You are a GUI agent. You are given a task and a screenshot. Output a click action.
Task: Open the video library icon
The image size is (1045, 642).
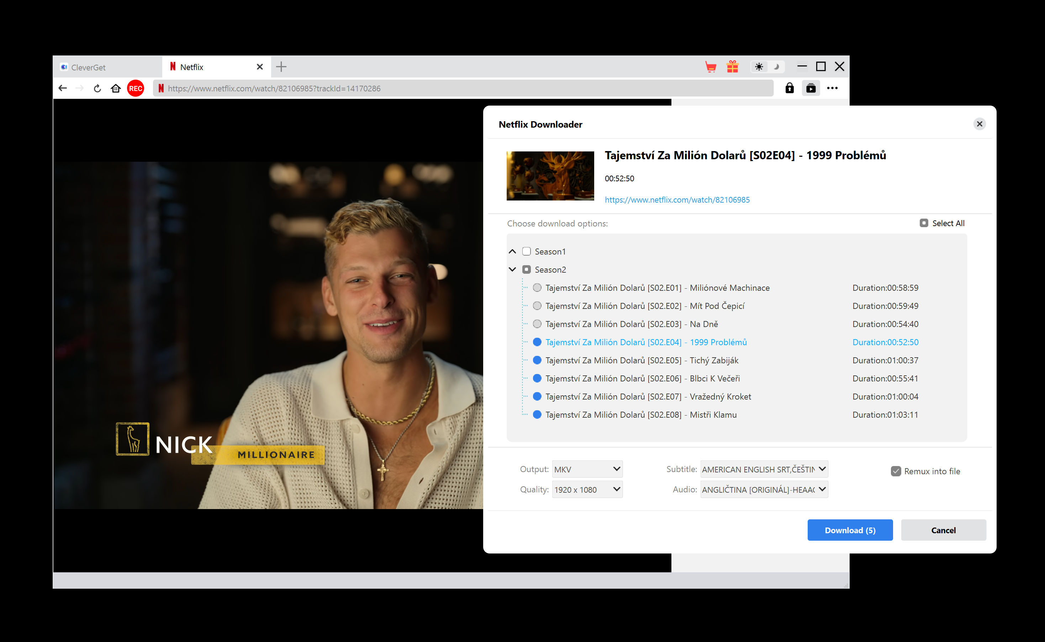[811, 88]
